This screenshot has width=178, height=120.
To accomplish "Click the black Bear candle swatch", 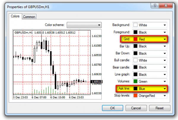I will click(136, 67).
